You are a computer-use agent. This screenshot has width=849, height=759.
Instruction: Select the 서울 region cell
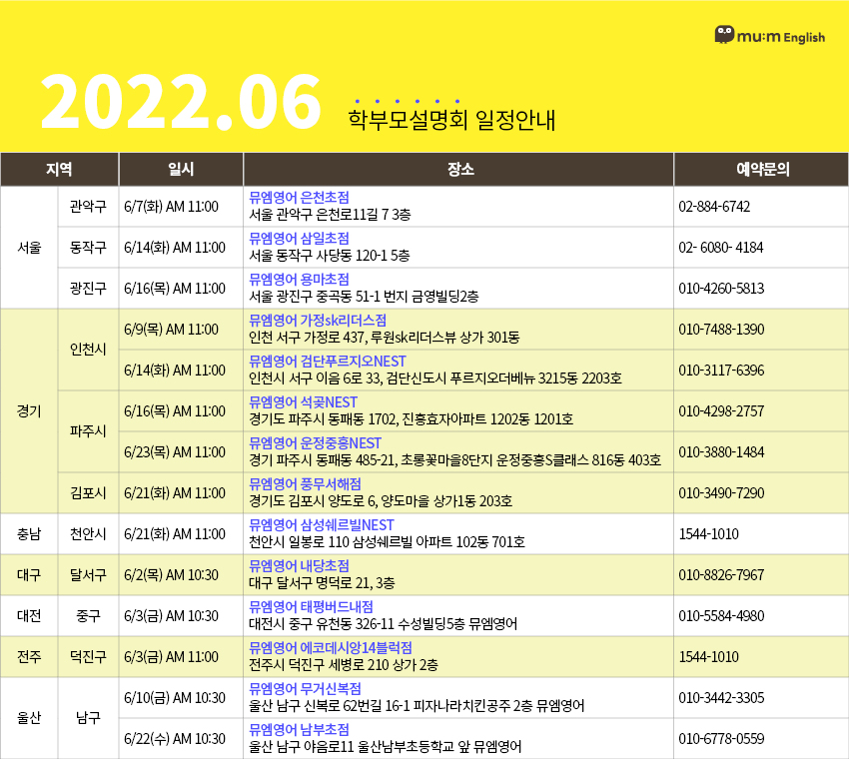29,248
